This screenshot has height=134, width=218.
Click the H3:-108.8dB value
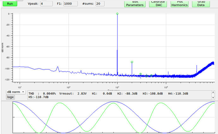point(153,94)
